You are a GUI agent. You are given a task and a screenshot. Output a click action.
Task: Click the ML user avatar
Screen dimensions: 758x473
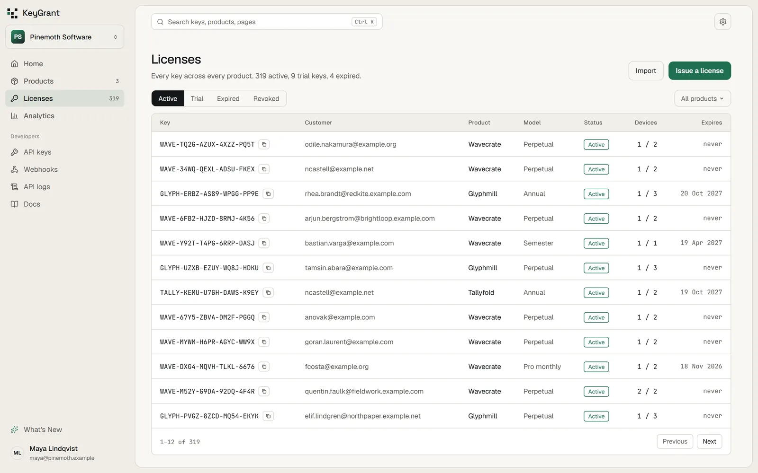click(x=18, y=453)
